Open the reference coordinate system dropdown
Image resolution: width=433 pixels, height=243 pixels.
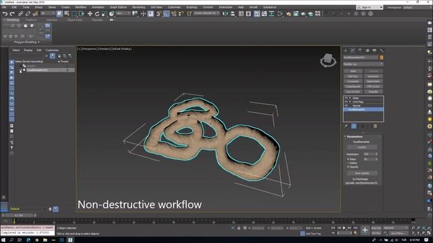(x=123, y=13)
